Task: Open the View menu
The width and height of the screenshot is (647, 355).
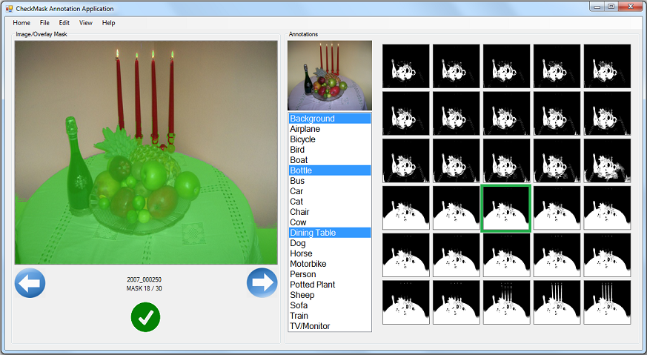Action: coord(86,23)
